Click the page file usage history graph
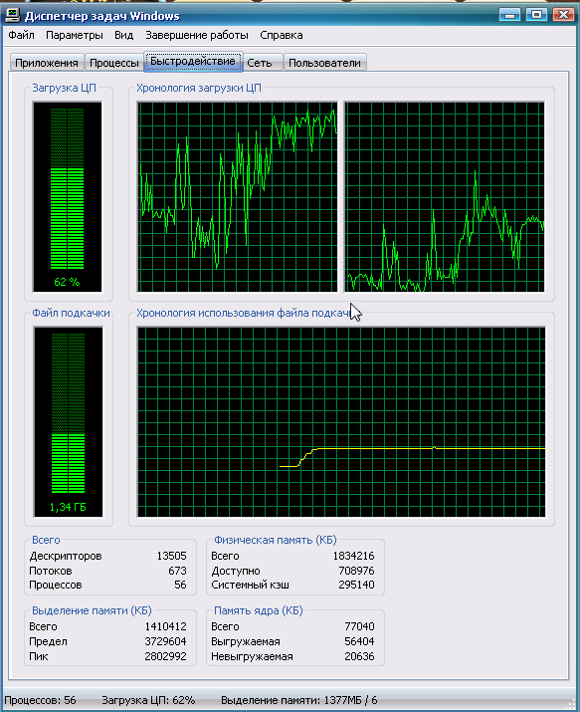 [x=341, y=422]
